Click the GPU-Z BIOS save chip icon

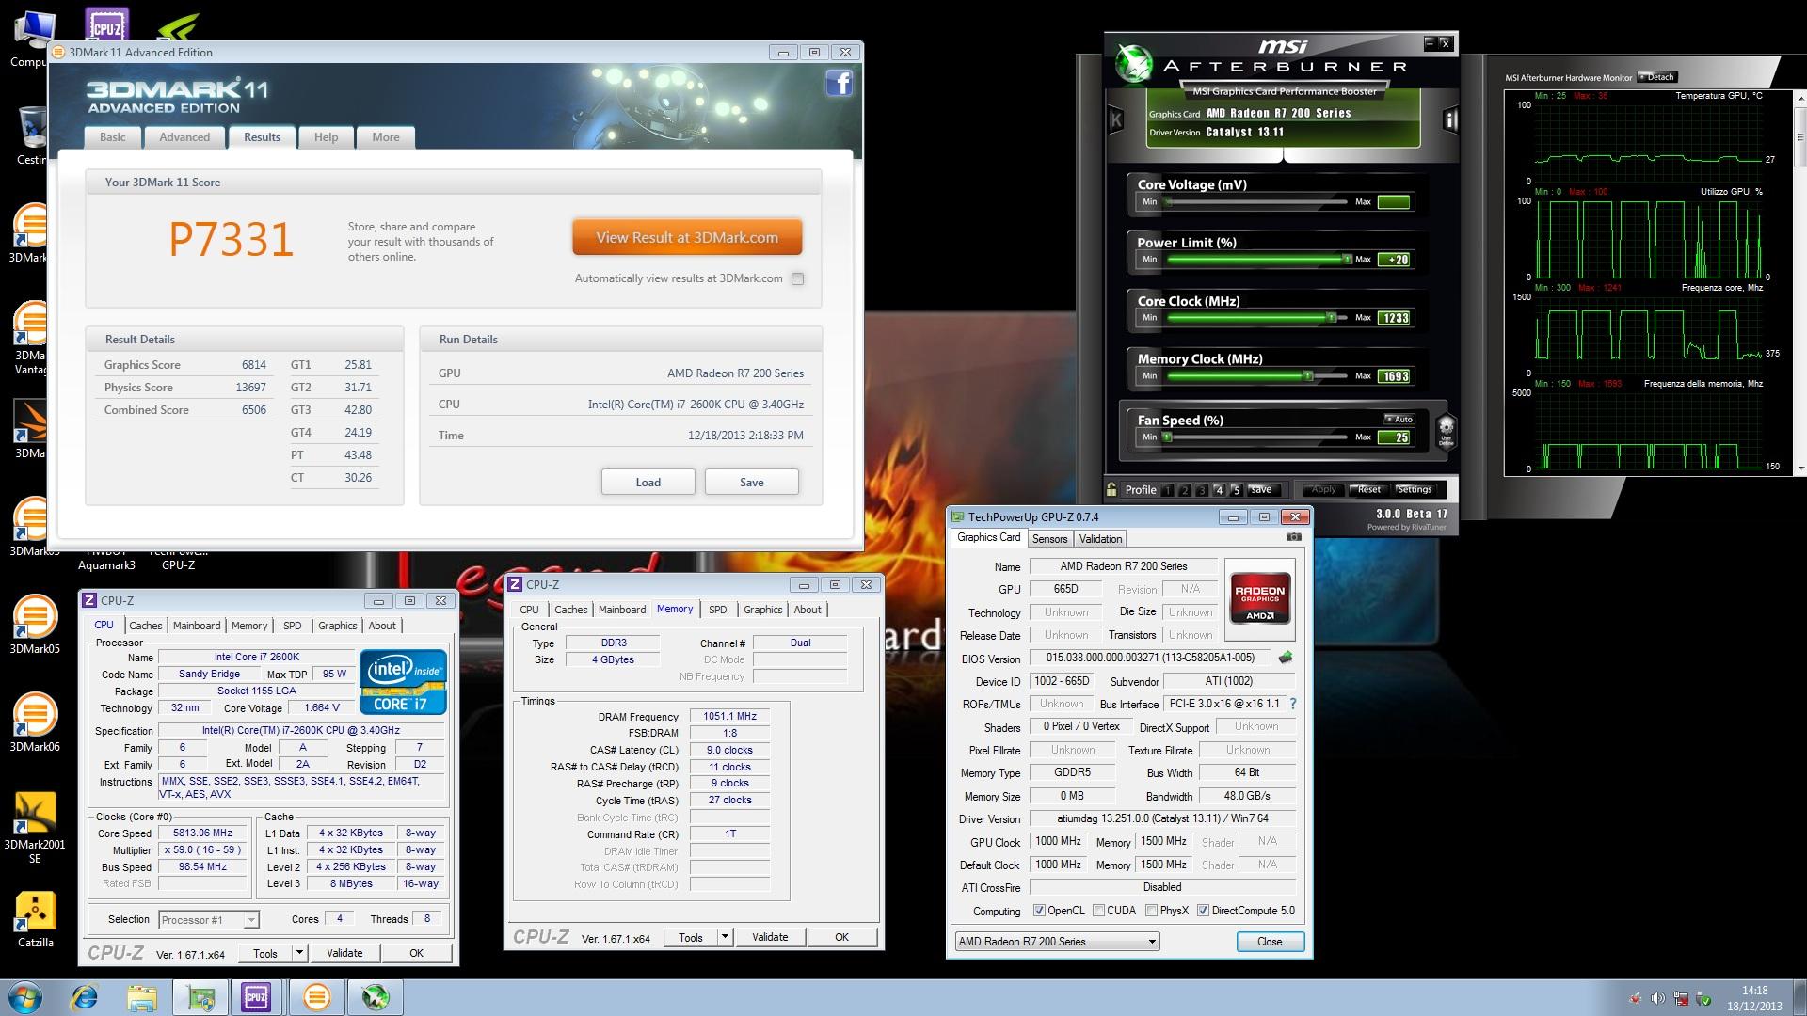coord(1286,658)
